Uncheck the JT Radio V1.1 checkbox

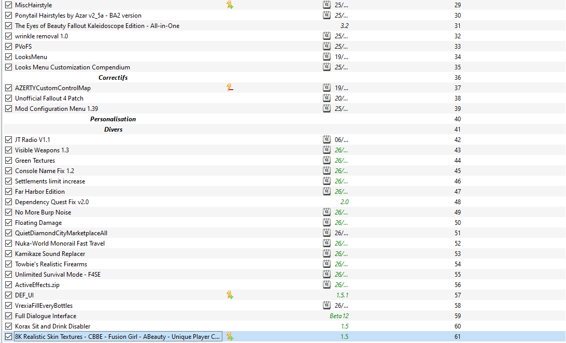9,140
